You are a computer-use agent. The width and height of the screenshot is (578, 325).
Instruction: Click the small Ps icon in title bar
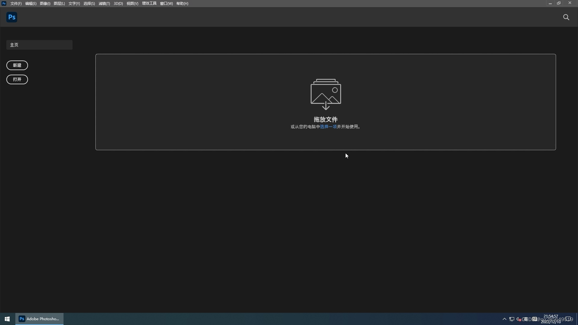4,3
